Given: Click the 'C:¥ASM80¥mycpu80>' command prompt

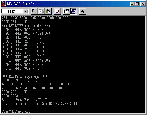Looking at the screenshot, I should [x=17, y=111].
